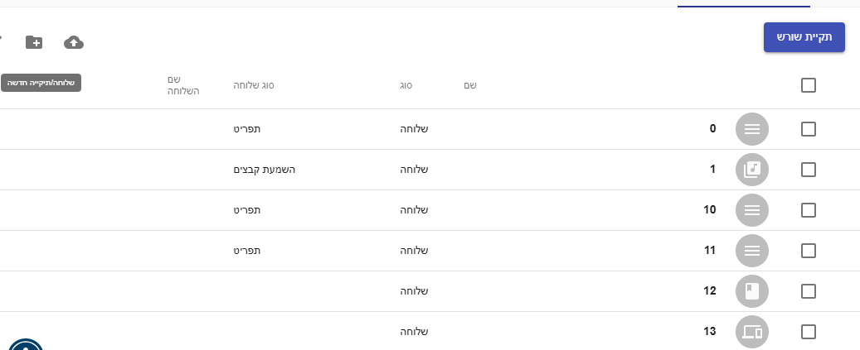Open extension 11 by its name
The image size is (860, 350).
pos(710,251)
